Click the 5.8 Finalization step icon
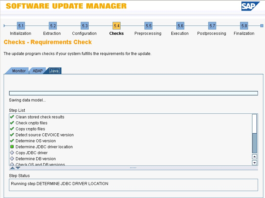The image size is (265, 198). (x=244, y=26)
